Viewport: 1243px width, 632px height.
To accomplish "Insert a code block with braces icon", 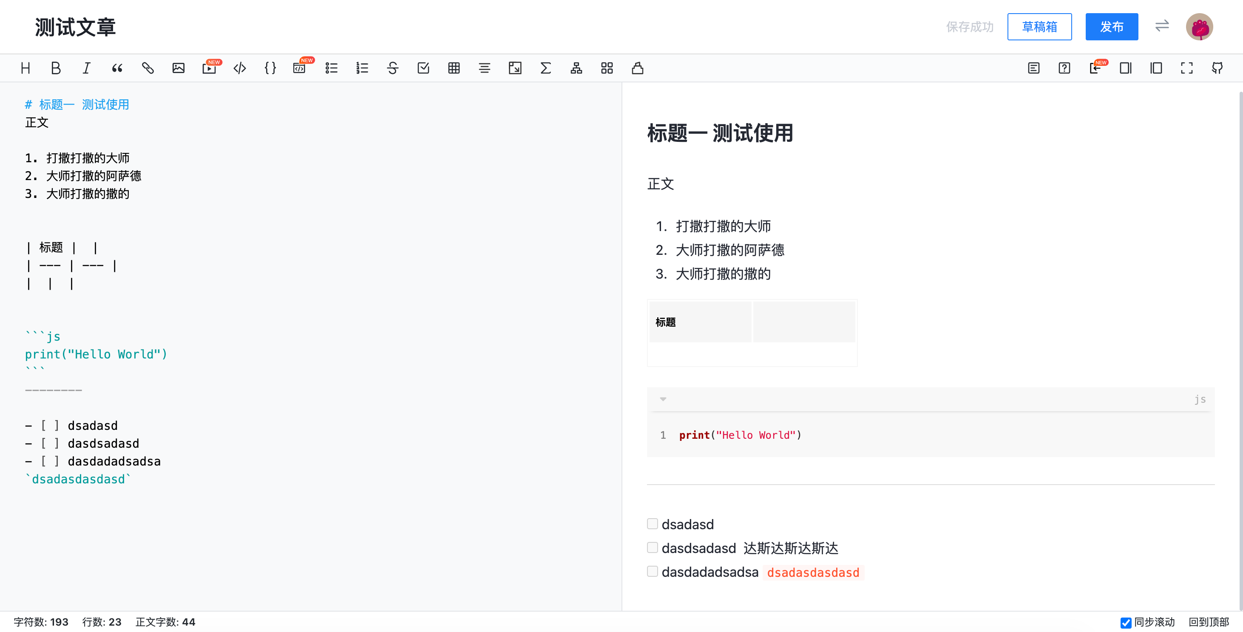I will click(x=270, y=68).
